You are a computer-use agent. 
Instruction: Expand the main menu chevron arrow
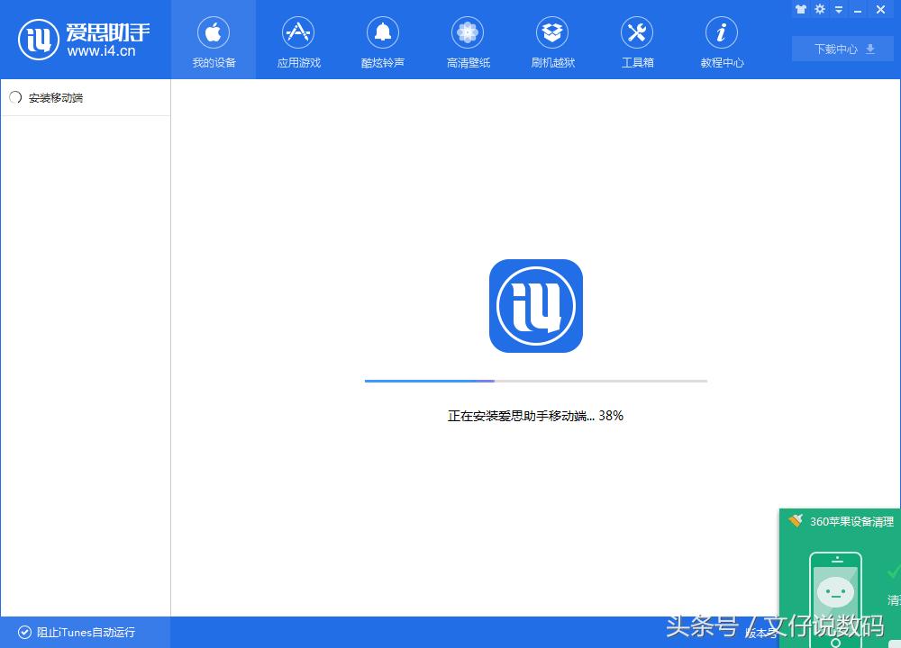(837, 9)
